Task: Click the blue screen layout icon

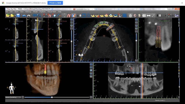Action: point(35,15)
